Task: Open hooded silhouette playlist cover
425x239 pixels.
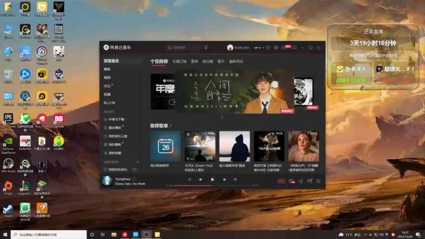Action: [x=234, y=147]
